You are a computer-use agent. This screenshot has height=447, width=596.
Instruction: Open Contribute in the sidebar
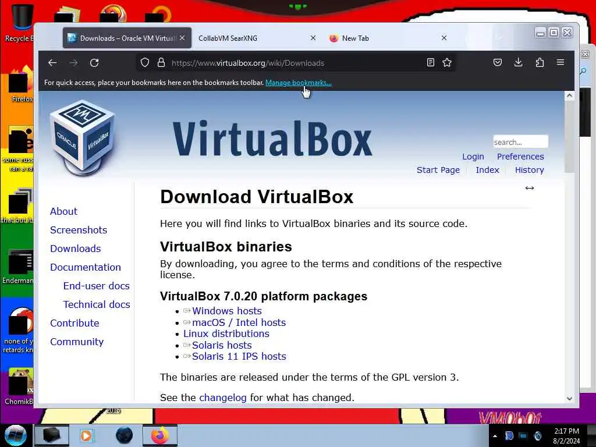(74, 323)
